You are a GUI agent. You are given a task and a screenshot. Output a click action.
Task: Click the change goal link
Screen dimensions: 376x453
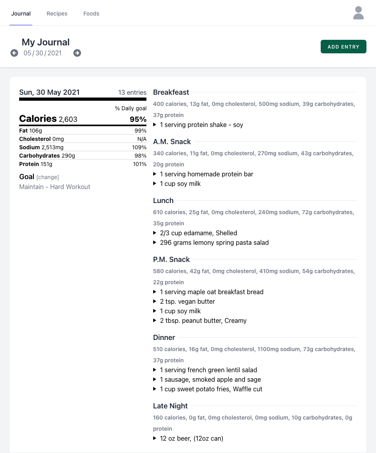pos(48,177)
